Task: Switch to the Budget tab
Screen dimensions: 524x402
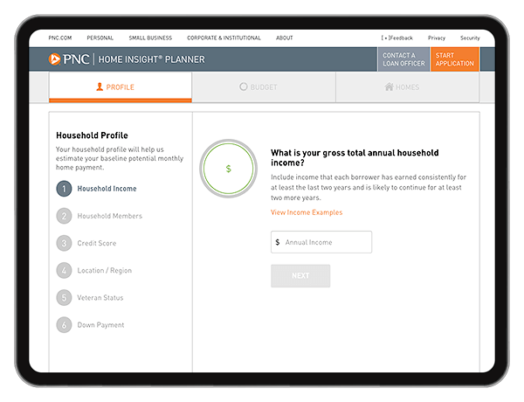Action: click(x=264, y=87)
